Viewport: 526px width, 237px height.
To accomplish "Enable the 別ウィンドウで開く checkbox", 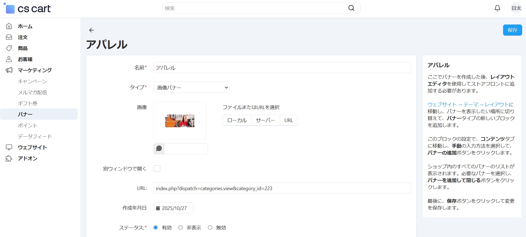I will (x=157, y=168).
